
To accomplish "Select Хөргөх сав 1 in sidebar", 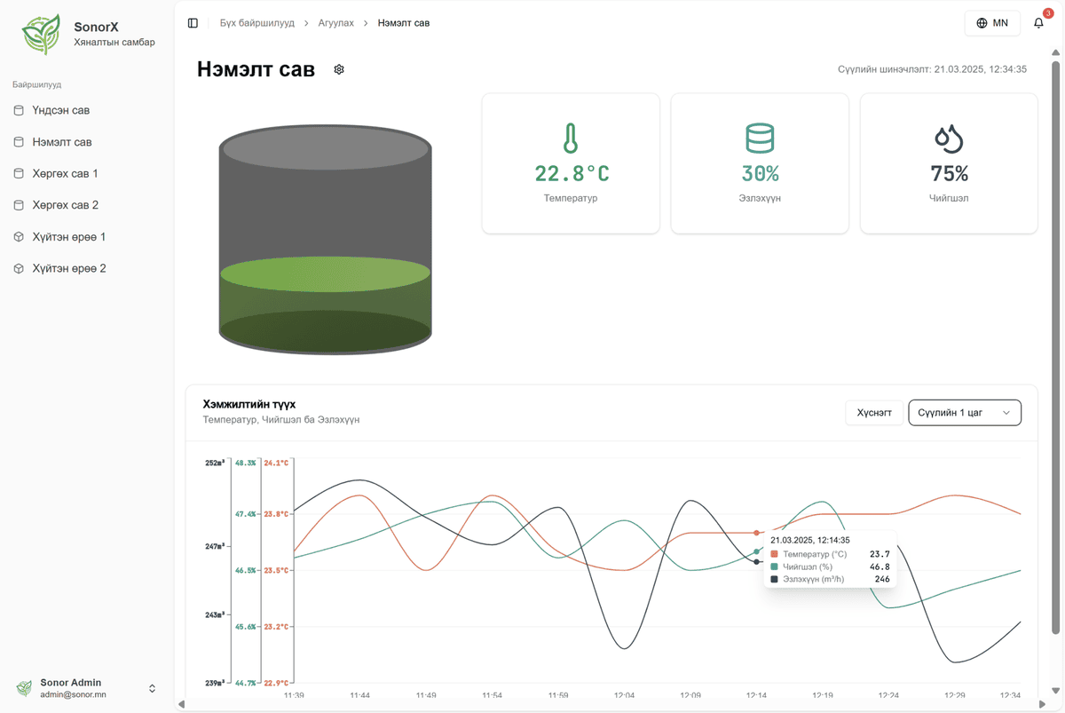I will click(65, 174).
